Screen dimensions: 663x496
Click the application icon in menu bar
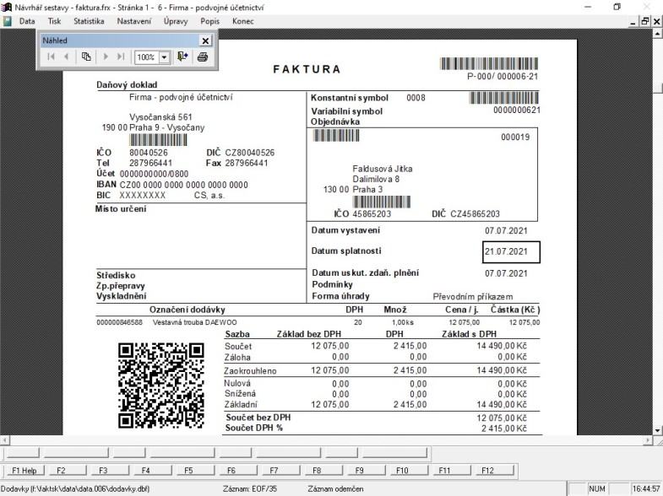coord(7,21)
